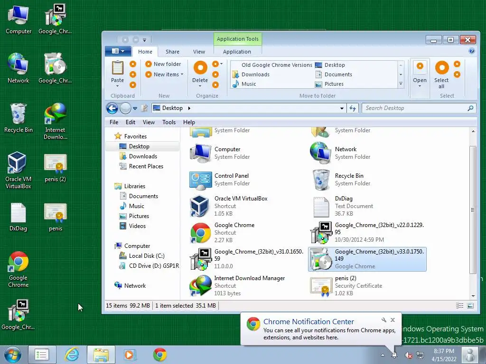
Task: Move to the Downloads folder in ribbon
Action: (251, 74)
